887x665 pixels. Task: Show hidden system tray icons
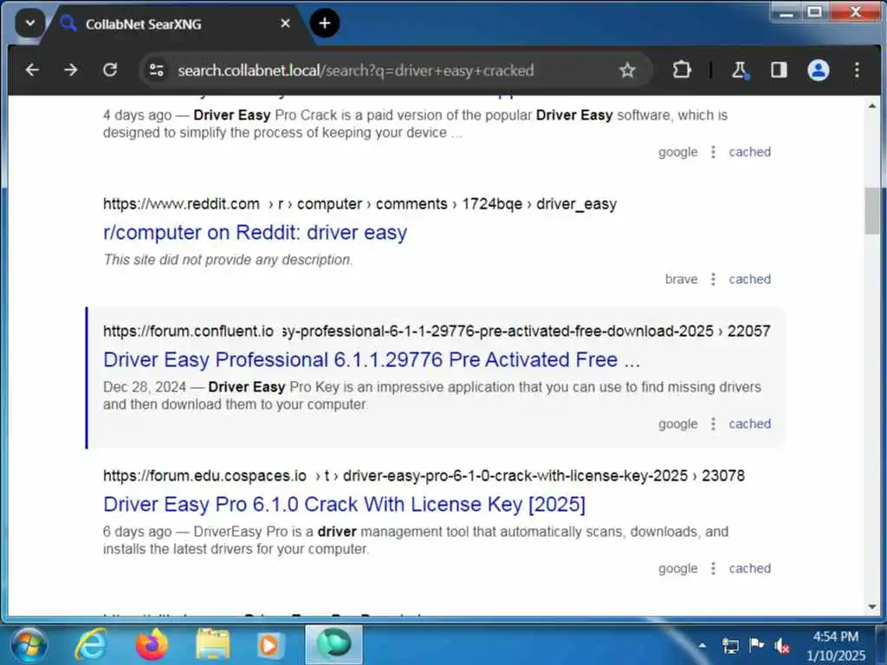tap(702, 645)
